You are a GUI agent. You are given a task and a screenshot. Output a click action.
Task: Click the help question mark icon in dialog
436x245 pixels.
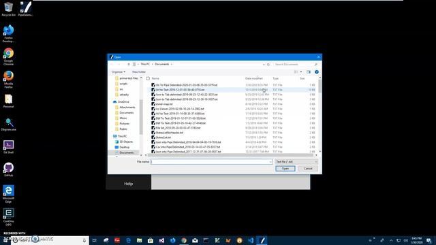pos(317,72)
